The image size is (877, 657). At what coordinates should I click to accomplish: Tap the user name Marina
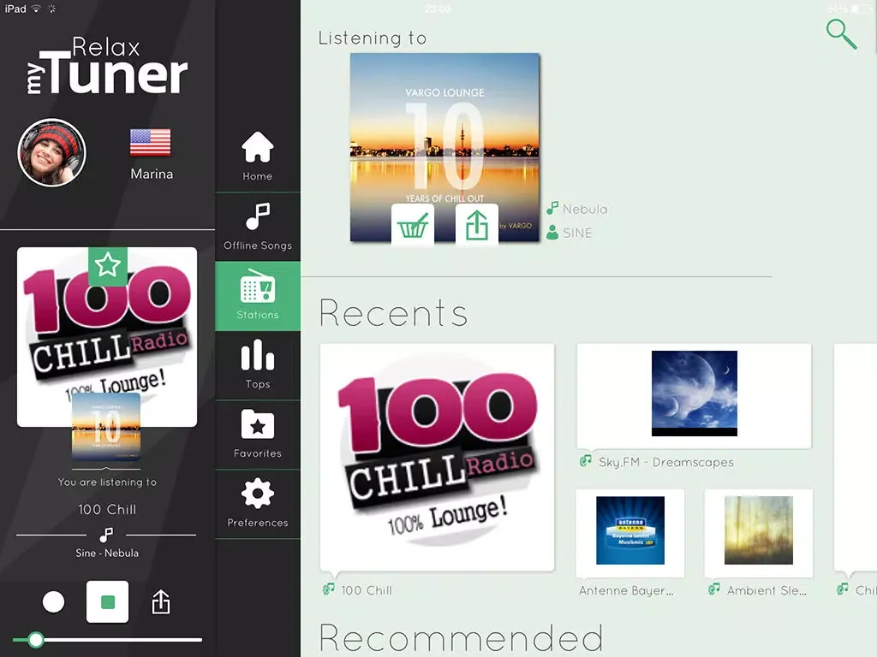[x=152, y=174]
